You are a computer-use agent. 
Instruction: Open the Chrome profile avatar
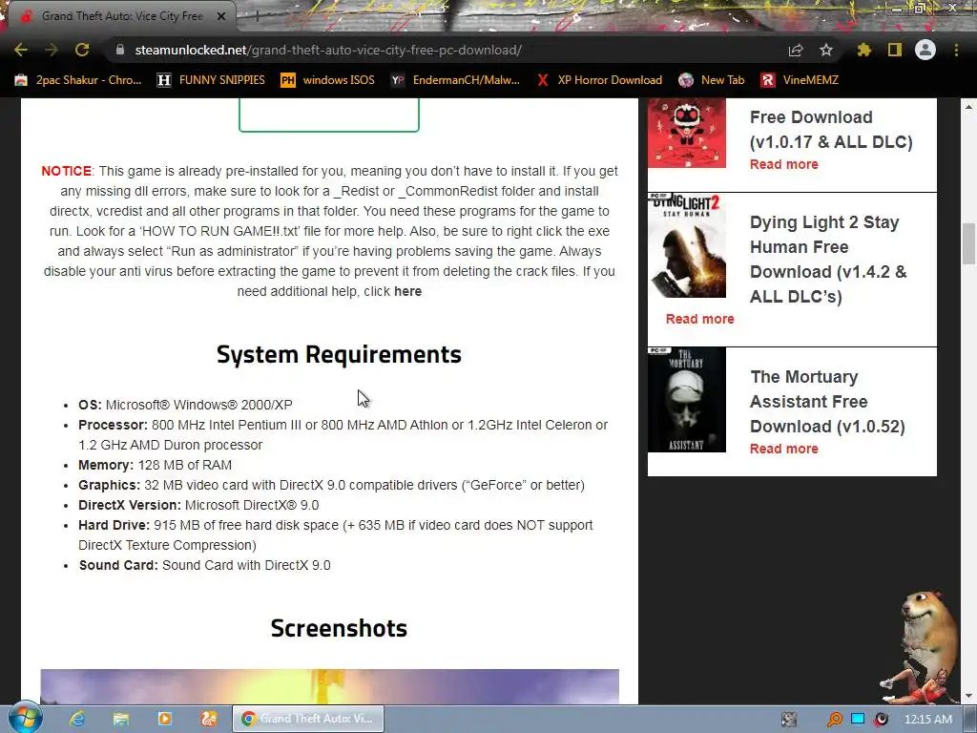click(x=925, y=50)
